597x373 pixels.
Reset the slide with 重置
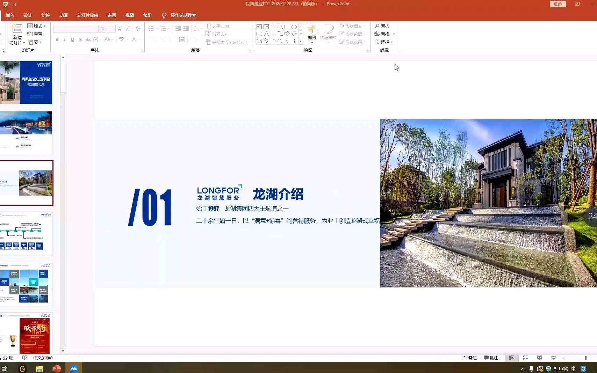coord(35,34)
